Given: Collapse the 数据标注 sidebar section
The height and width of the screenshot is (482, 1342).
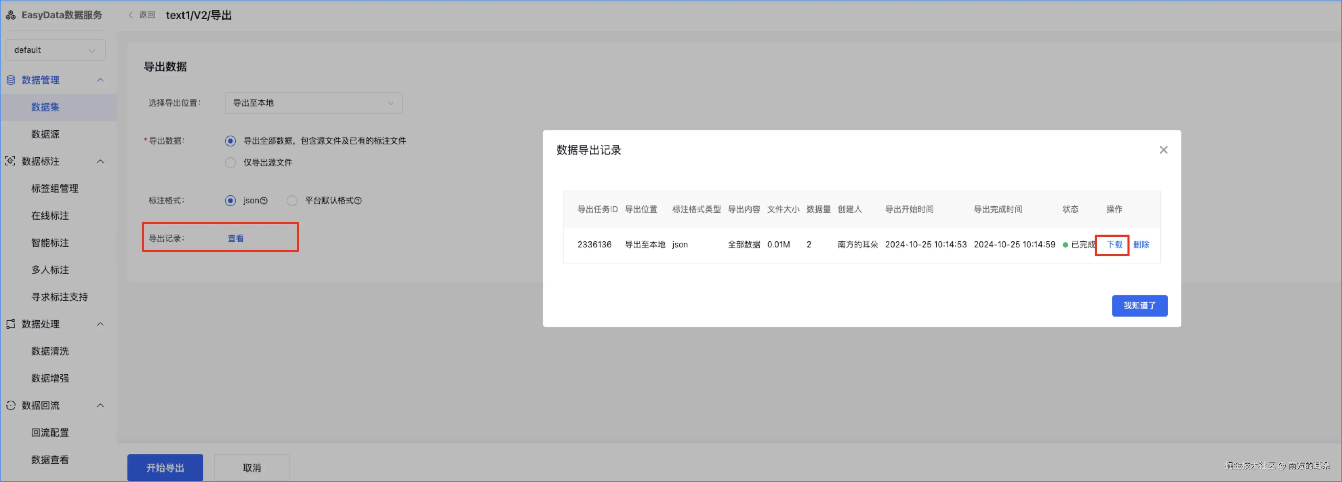Looking at the screenshot, I should (100, 161).
